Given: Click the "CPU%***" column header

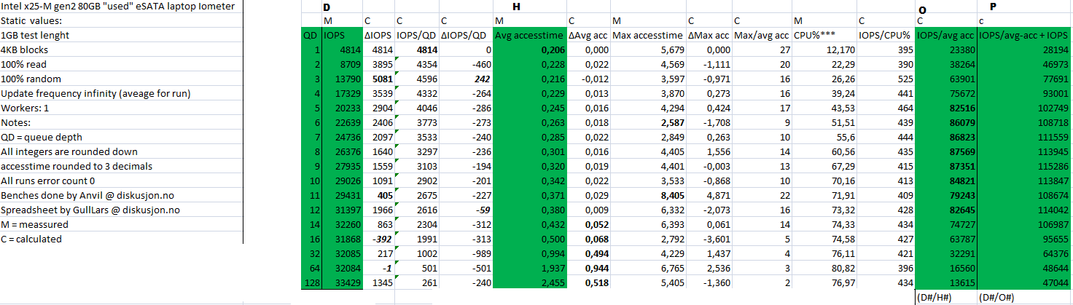Looking at the screenshot, I should tap(815, 35).
